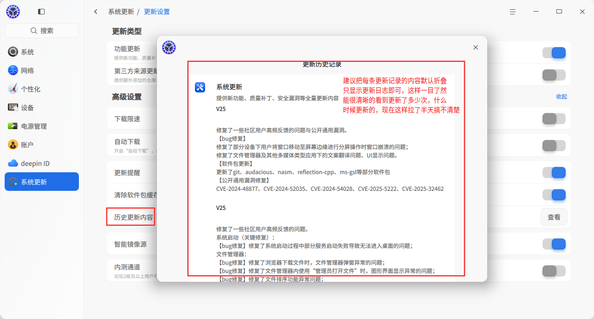This screenshot has height=319, width=594.
Task: Open 账户 via its user icon
Action: tap(13, 145)
